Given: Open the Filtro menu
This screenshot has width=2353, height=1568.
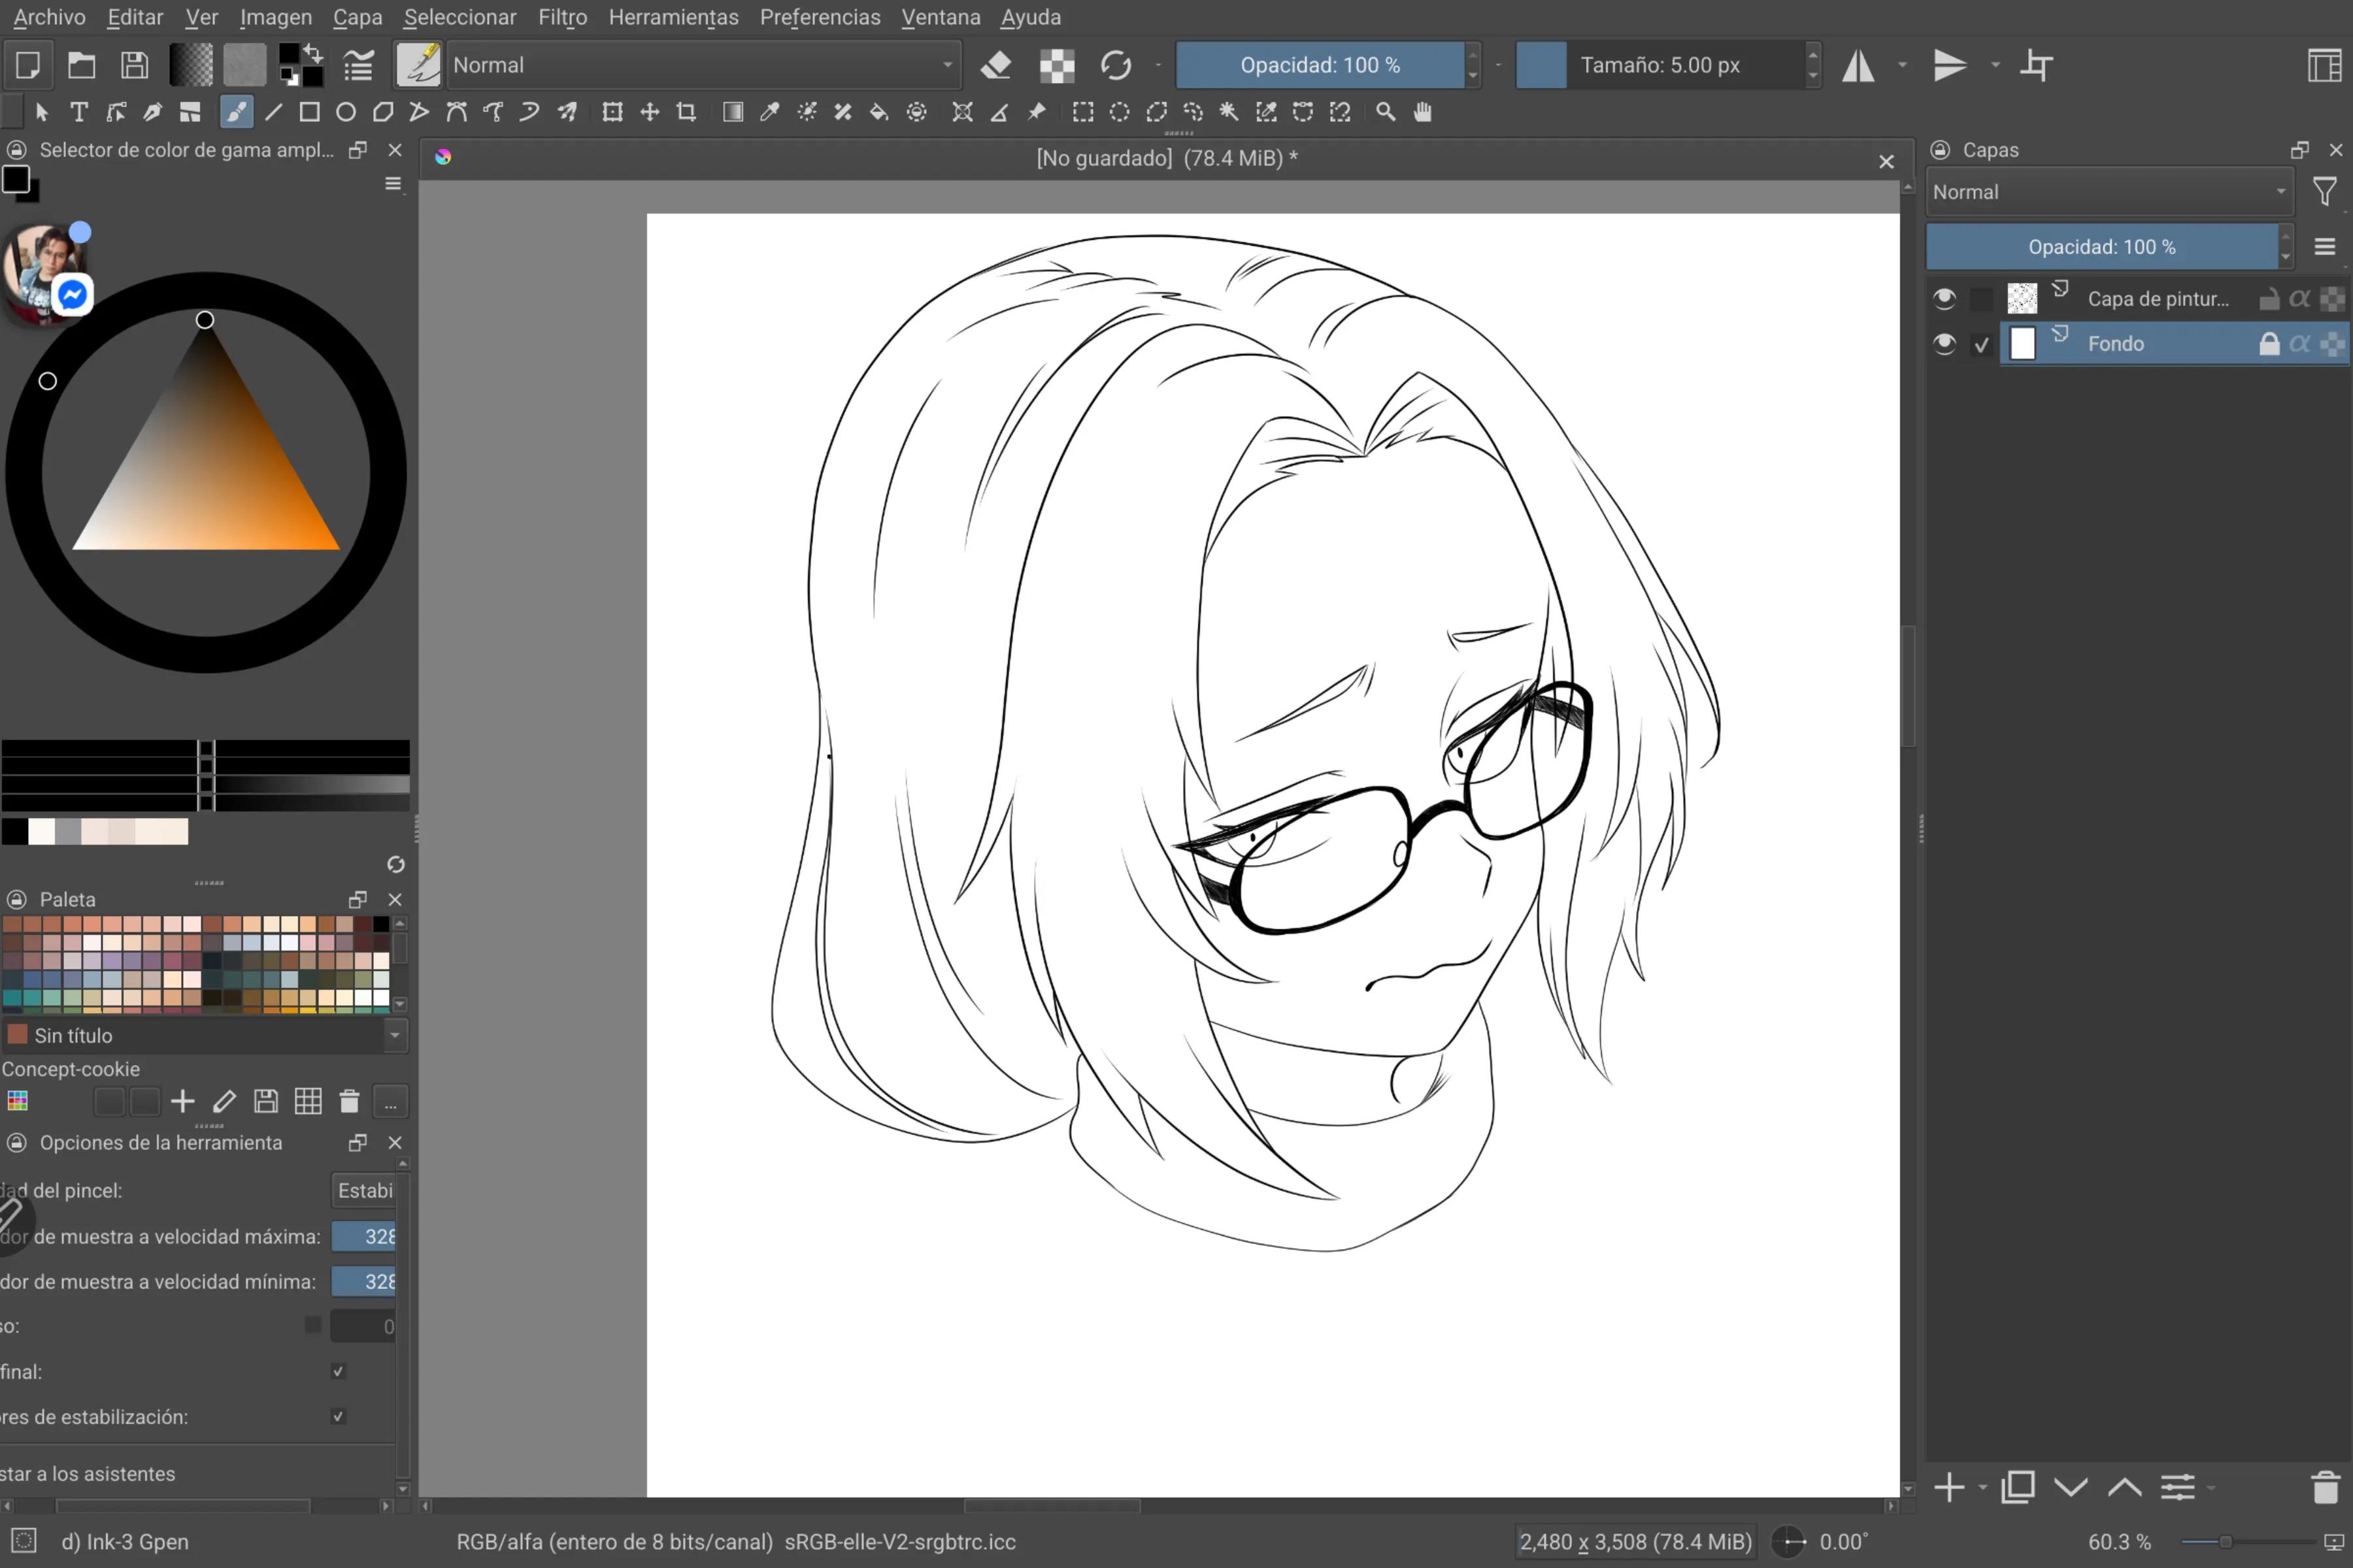Looking at the screenshot, I should tap(562, 17).
